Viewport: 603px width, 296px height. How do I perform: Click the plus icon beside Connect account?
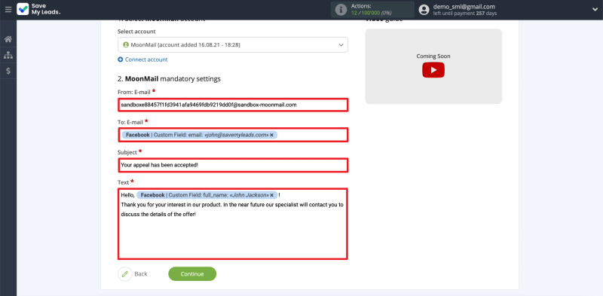[x=121, y=60]
